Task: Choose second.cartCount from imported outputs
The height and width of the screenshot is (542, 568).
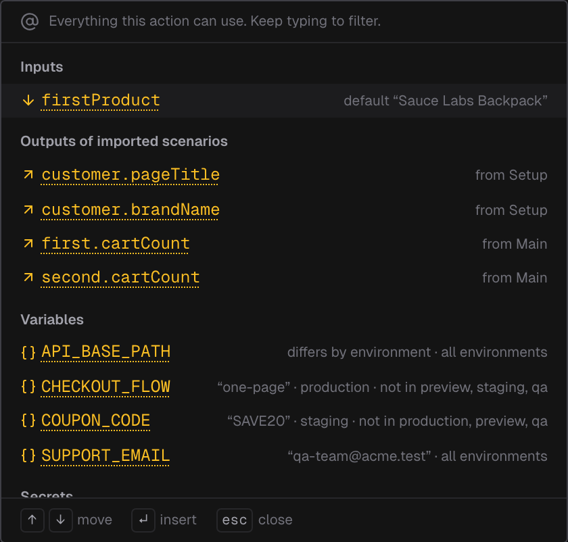Action: 284,278
